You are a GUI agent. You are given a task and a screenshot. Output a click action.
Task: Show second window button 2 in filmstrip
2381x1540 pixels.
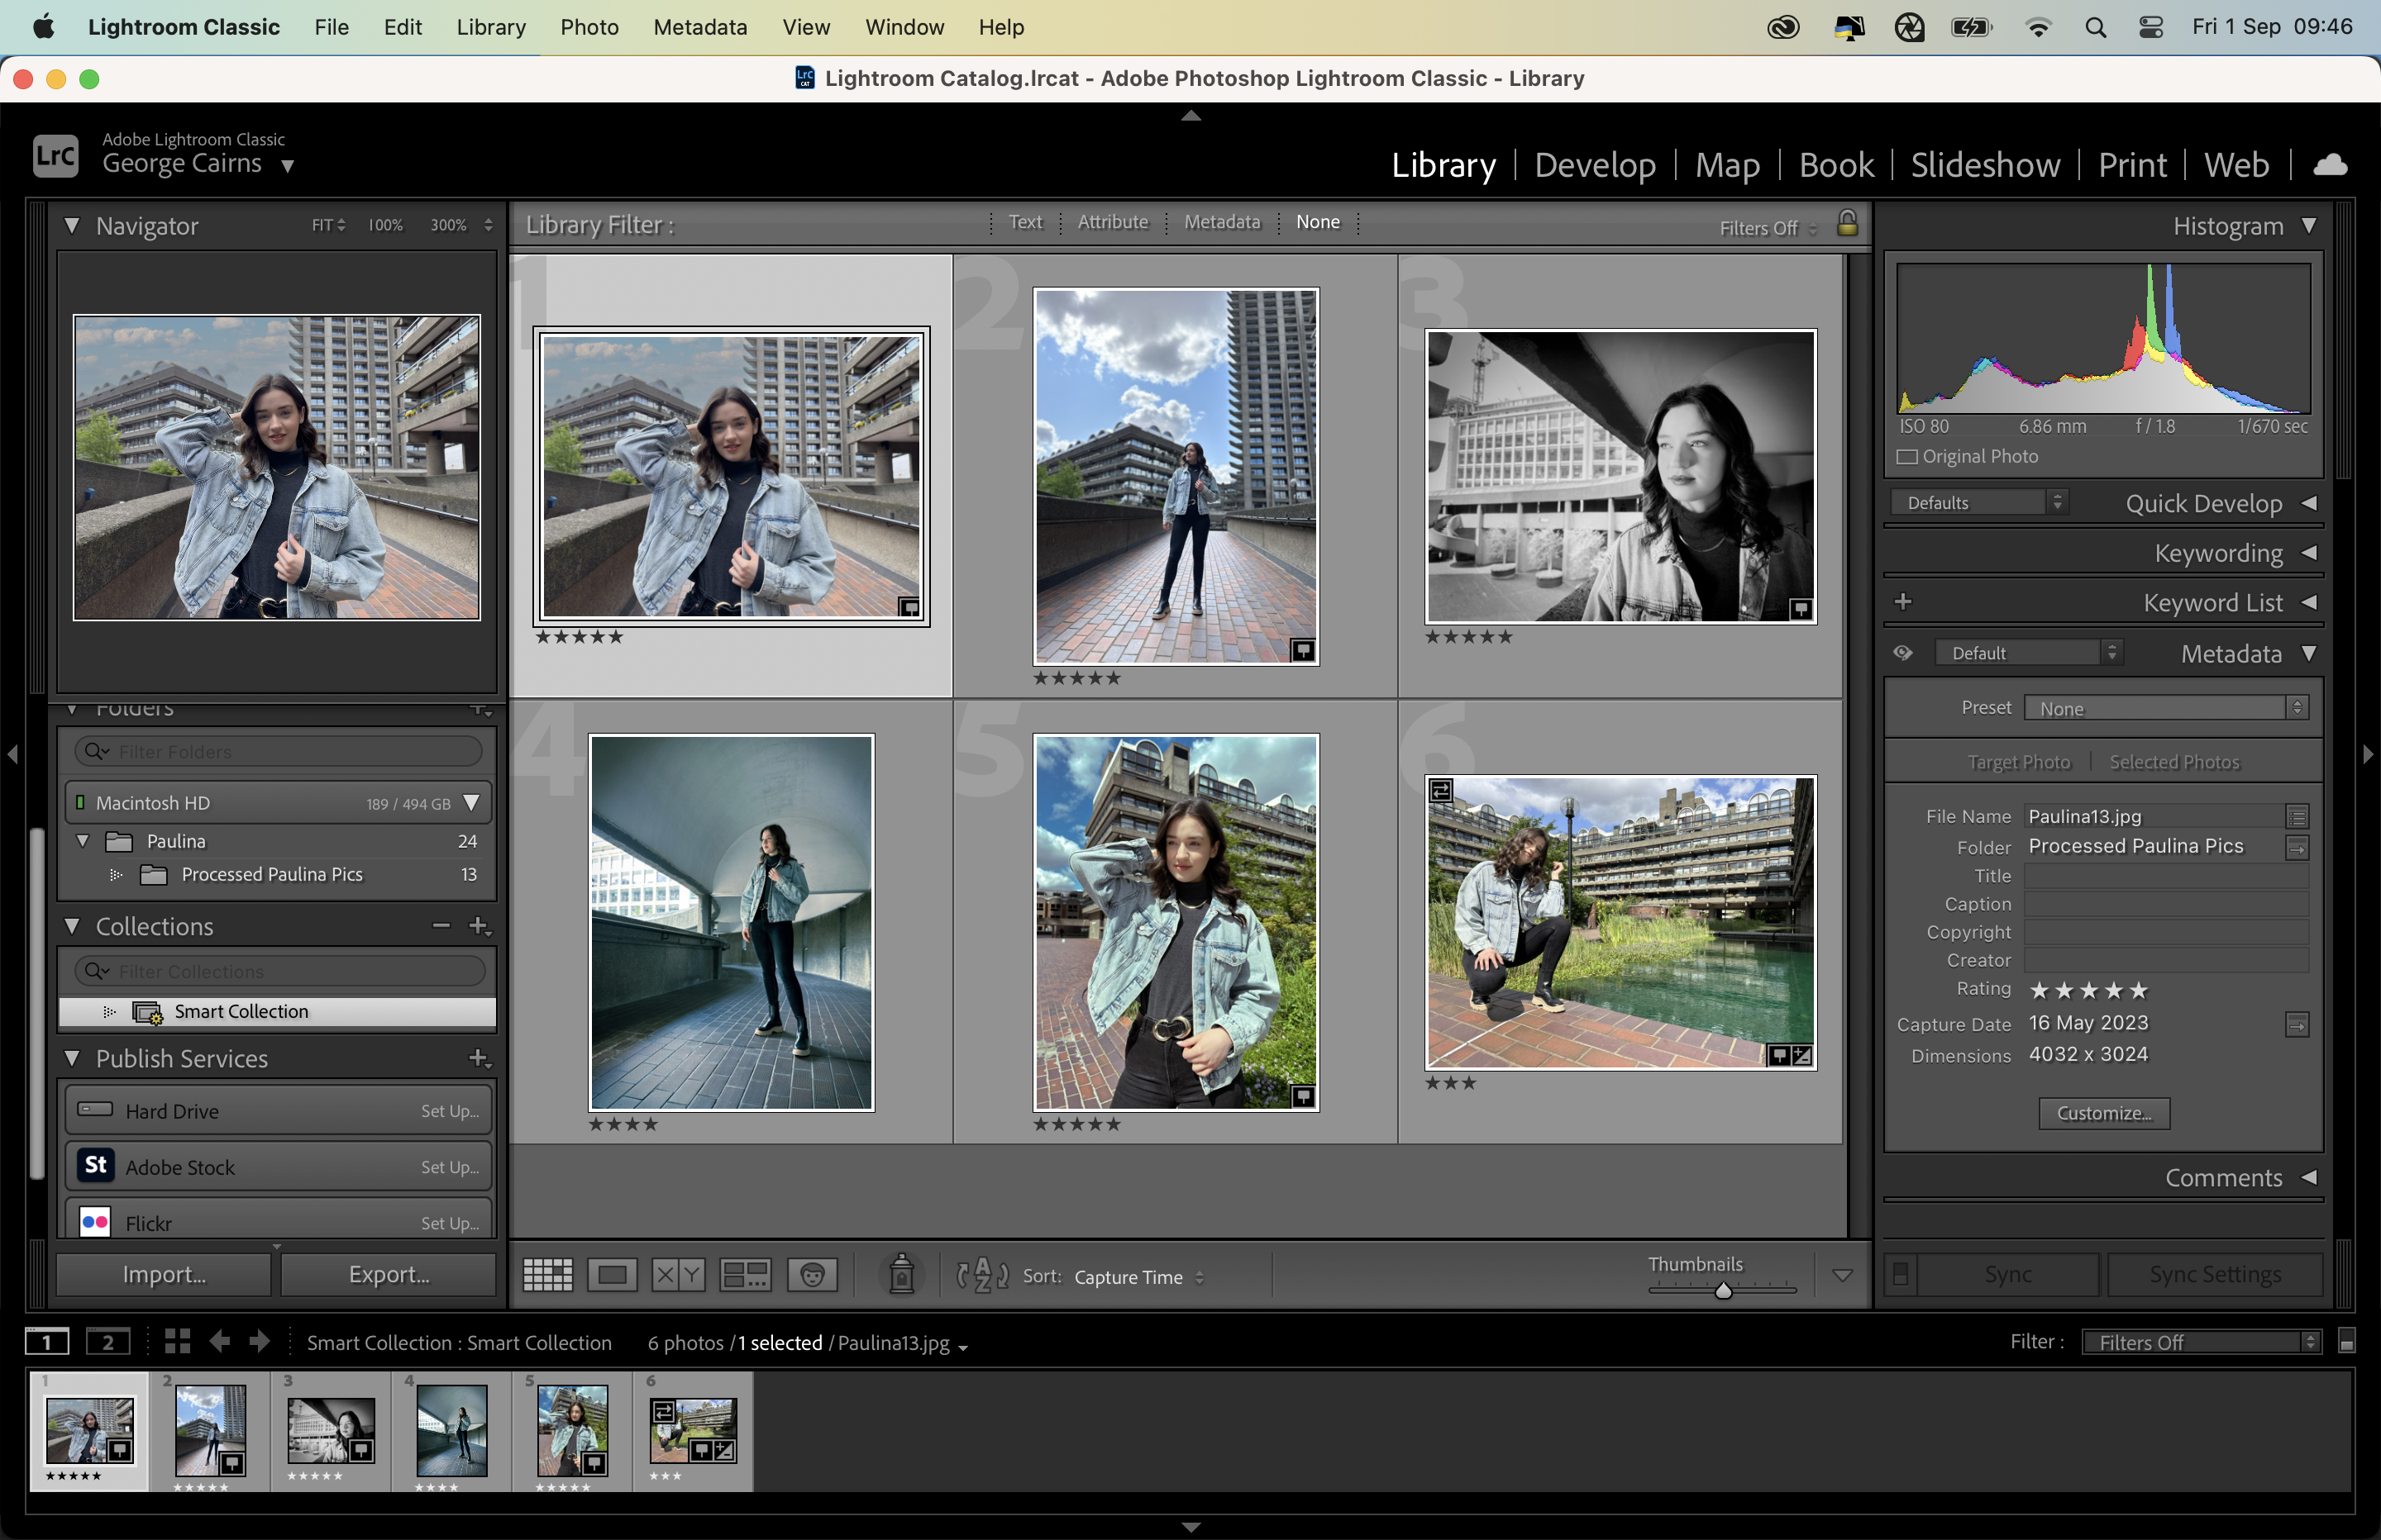click(108, 1342)
